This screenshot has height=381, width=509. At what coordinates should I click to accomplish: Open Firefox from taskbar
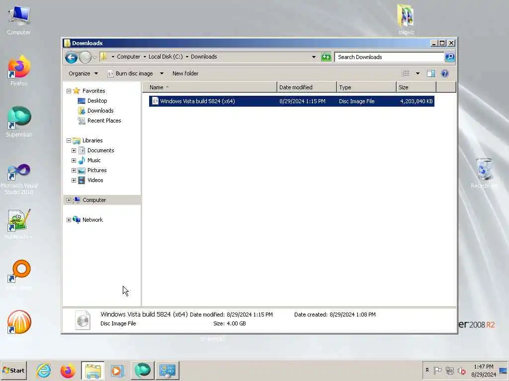(68, 370)
